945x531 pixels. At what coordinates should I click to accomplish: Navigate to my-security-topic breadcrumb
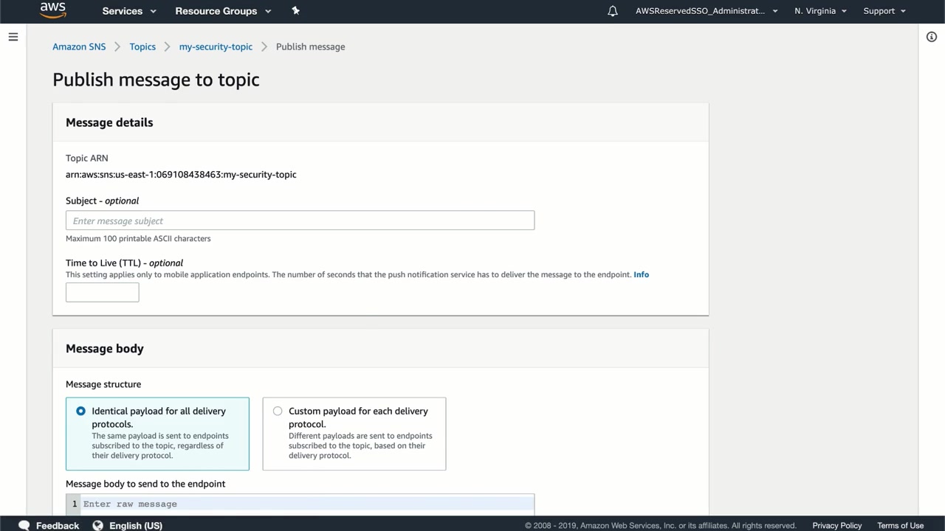pyautogui.click(x=216, y=46)
